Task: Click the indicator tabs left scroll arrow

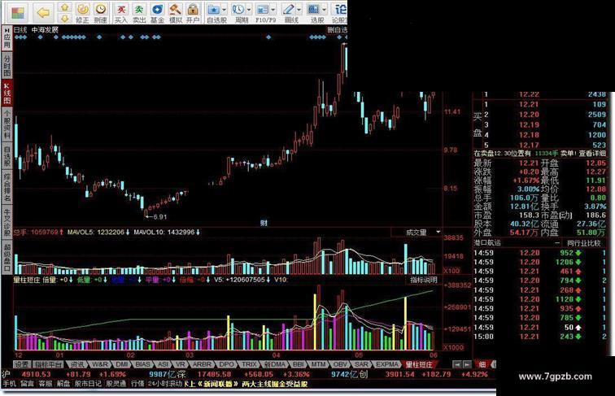Action: tap(456, 364)
